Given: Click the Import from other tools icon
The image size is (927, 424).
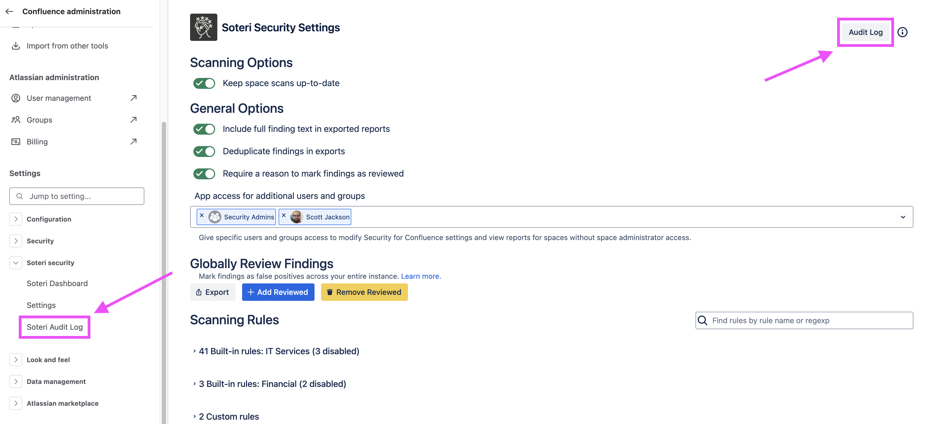Looking at the screenshot, I should pos(16,46).
